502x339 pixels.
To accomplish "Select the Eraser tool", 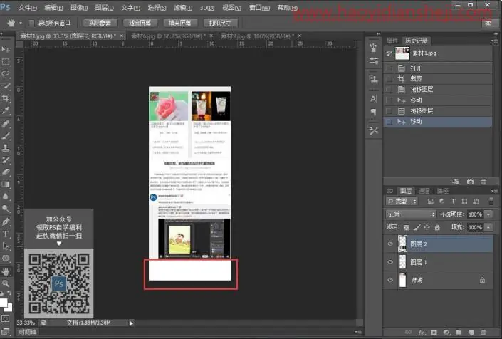I will coord(6,172).
